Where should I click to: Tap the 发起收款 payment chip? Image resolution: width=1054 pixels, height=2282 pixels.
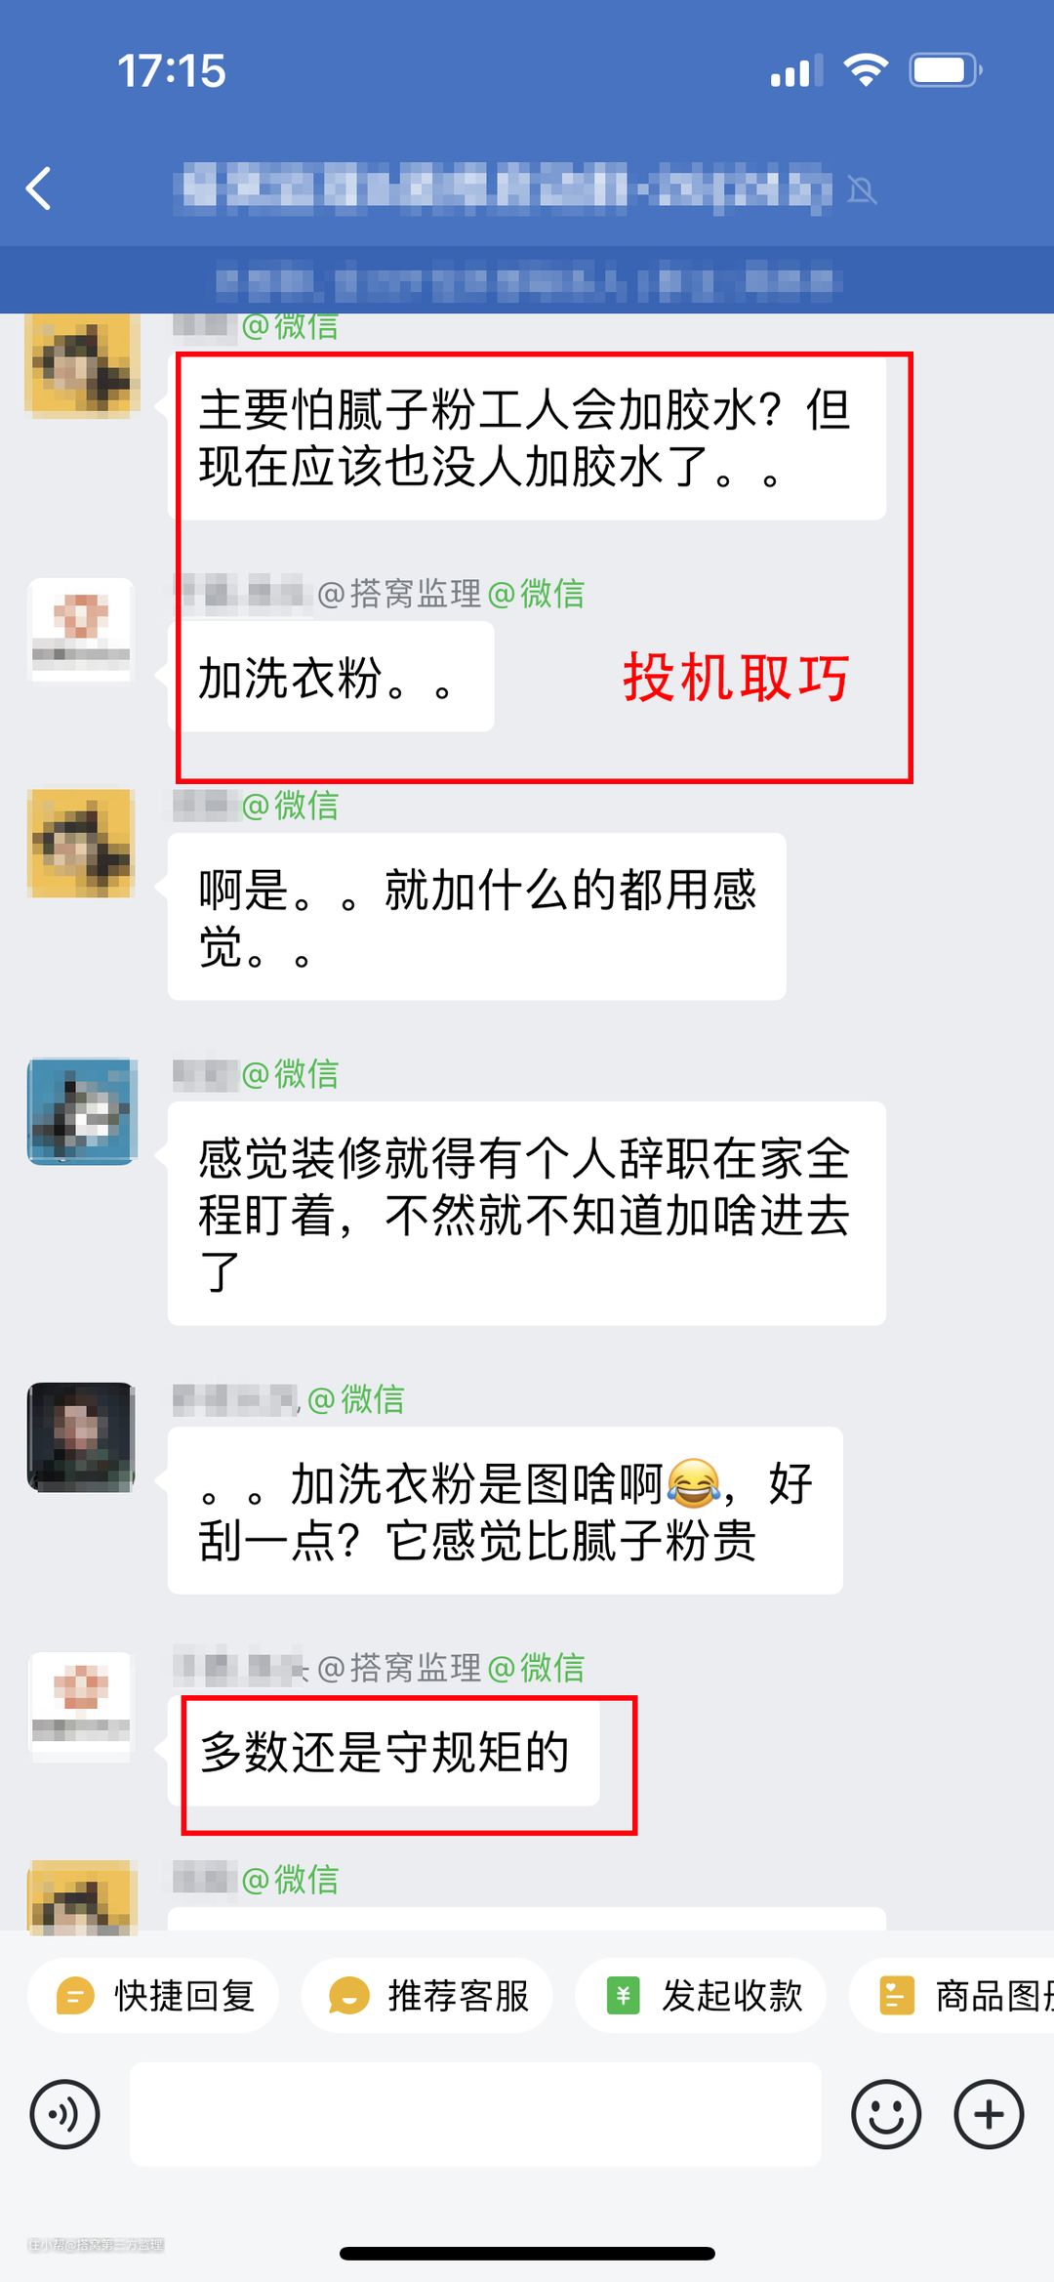click(702, 1995)
